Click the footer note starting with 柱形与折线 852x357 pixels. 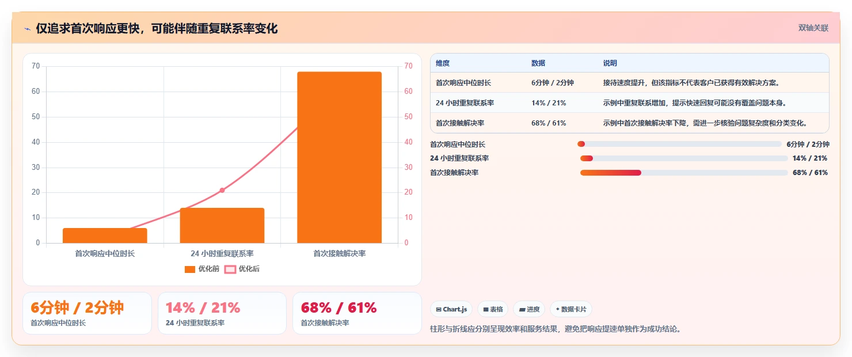coord(556,329)
